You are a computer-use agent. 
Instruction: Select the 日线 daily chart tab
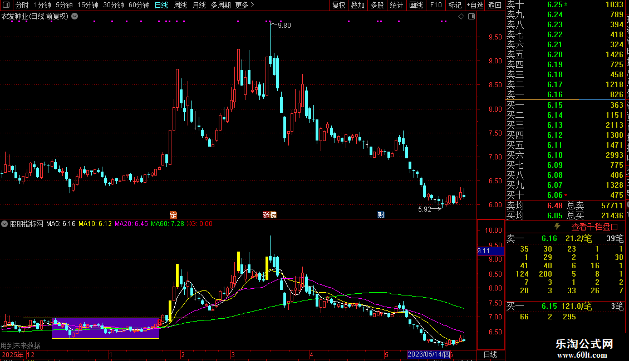point(161,5)
